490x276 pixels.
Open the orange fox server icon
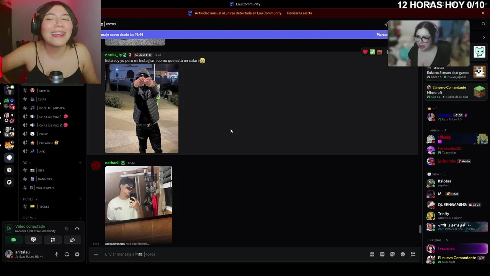pos(9,145)
